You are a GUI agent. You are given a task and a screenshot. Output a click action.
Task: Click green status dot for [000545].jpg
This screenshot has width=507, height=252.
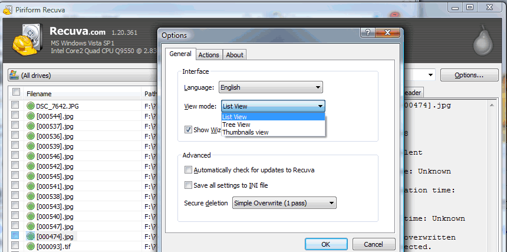(x=31, y=176)
